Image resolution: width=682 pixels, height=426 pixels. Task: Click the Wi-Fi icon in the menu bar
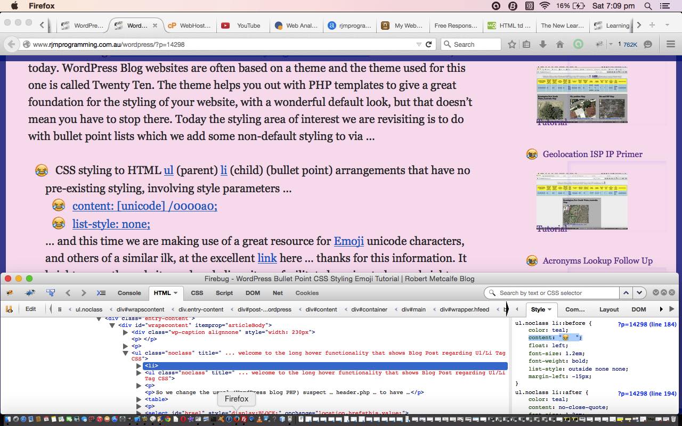[x=543, y=6]
